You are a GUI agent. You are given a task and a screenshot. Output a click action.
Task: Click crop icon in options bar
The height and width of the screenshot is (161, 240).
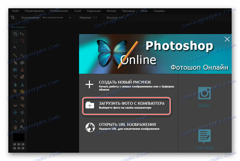point(13,17)
